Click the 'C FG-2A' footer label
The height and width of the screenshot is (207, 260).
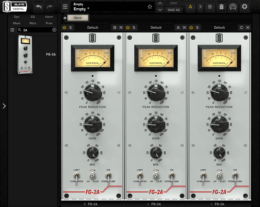(217, 204)
